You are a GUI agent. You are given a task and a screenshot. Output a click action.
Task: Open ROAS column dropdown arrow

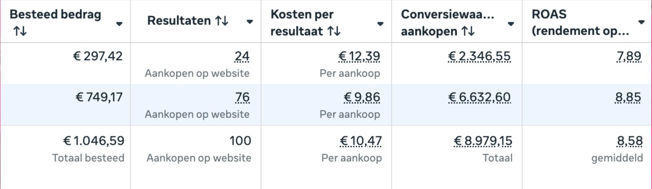[x=641, y=22]
